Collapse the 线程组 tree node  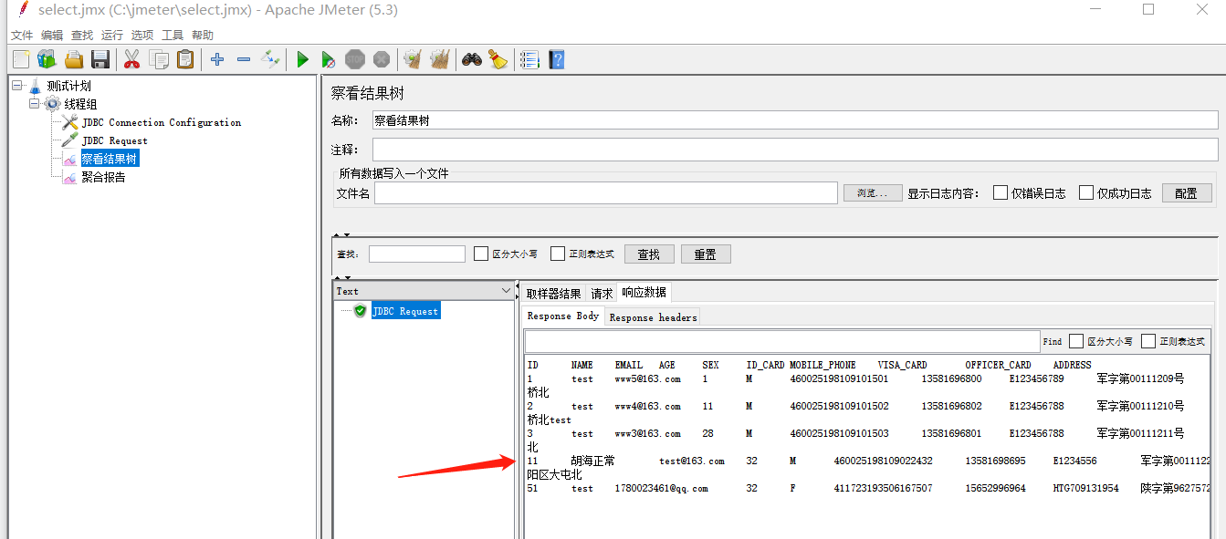tap(34, 103)
